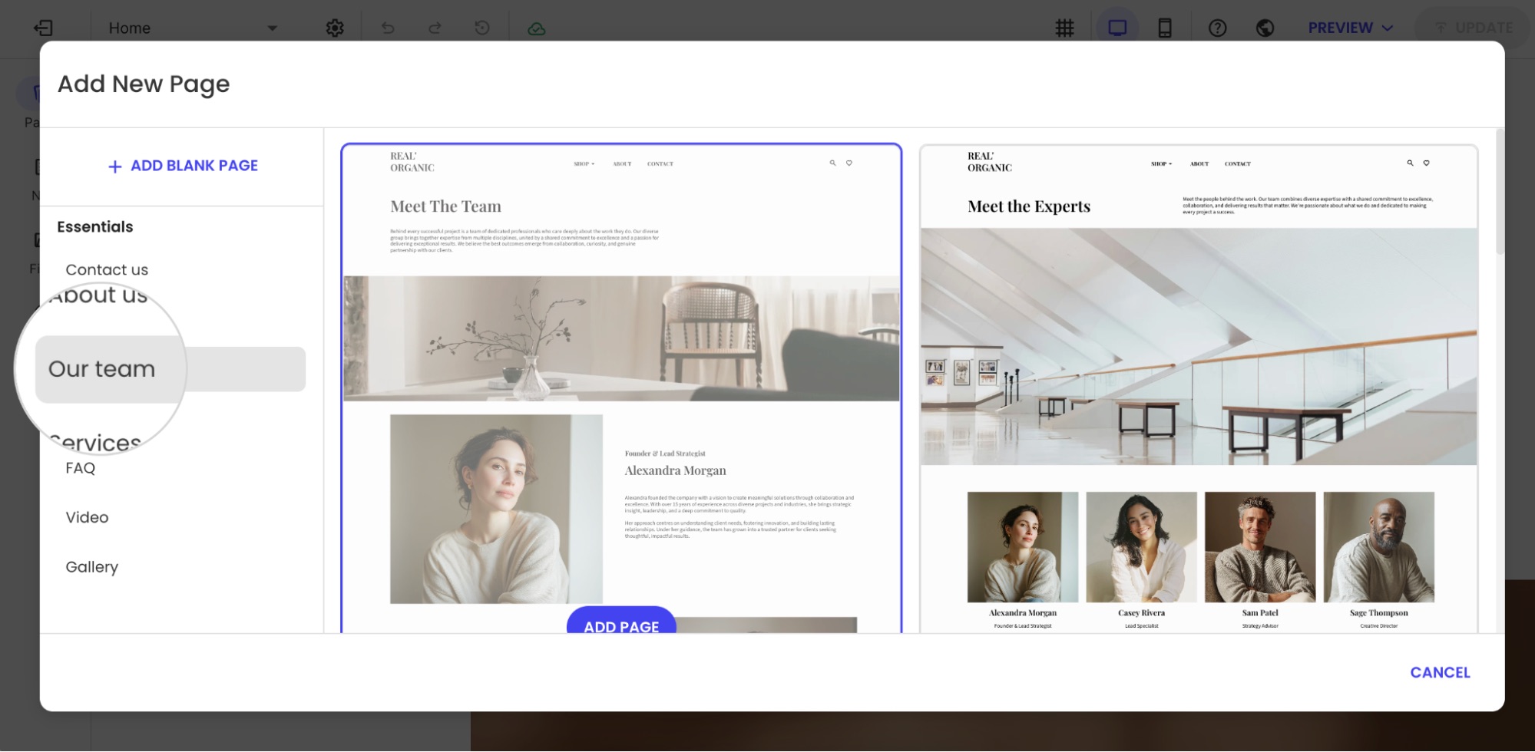This screenshot has height=752, width=1535.
Task: Choose the Meet The Team template
Action: pyautogui.click(x=621, y=388)
